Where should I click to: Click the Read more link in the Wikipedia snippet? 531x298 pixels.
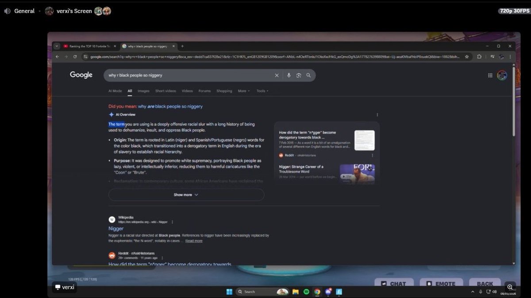[194, 241]
